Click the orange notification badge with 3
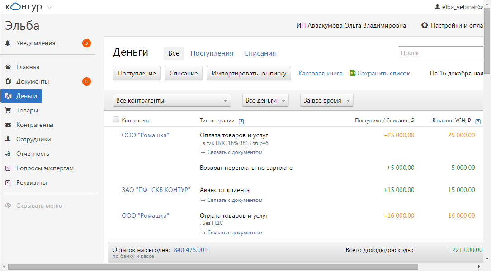491x271 pixels. (87, 43)
